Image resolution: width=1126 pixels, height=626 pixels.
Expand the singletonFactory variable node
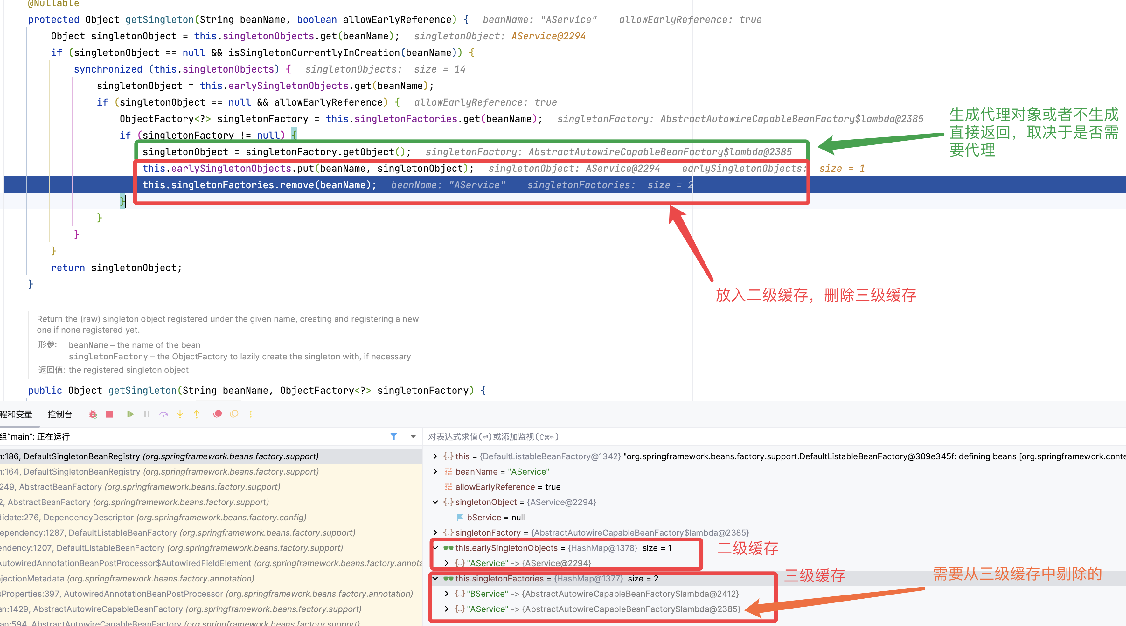[x=435, y=532]
